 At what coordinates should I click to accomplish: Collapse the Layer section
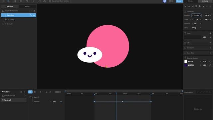point(185,33)
